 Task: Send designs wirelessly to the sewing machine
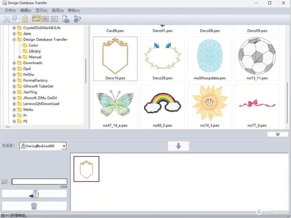coord(34,194)
